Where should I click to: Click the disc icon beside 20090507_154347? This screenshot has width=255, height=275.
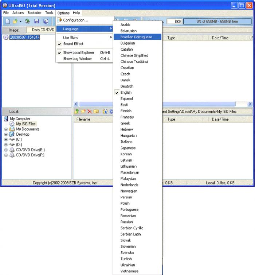(6, 37)
